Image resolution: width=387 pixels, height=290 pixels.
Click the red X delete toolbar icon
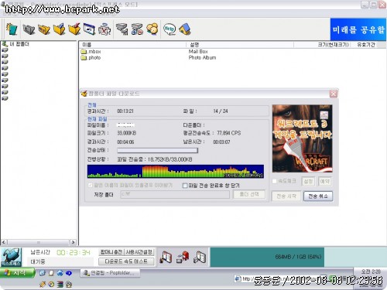pyautogui.click(x=104, y=29)
